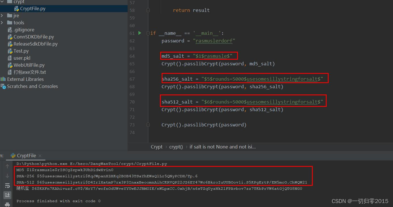Image resolution: width=393 pixels, height=207 pixels.
Task: Collapse the code fold marker at line 58
Action: coord(148,10)
